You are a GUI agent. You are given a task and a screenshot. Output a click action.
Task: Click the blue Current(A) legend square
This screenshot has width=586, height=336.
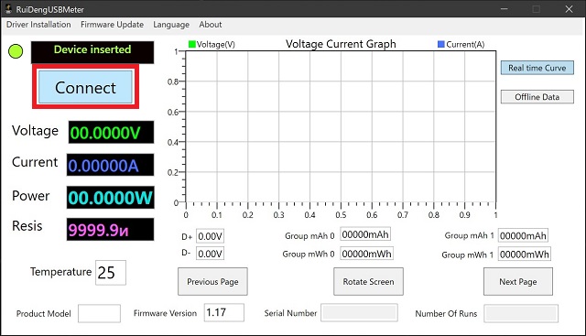coord(441,44)
